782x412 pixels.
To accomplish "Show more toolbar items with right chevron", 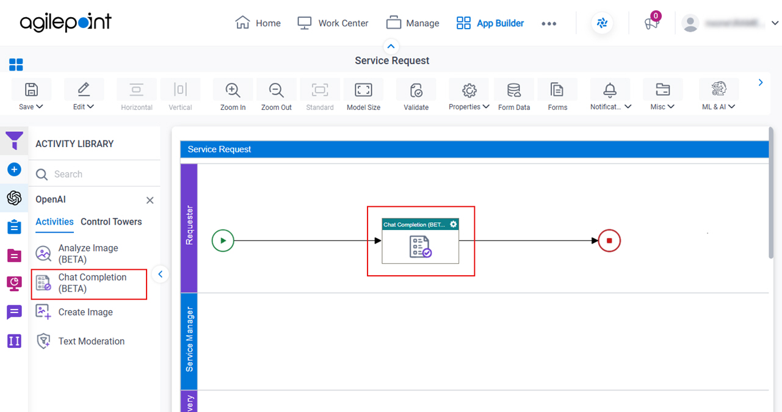I will 761,82.
